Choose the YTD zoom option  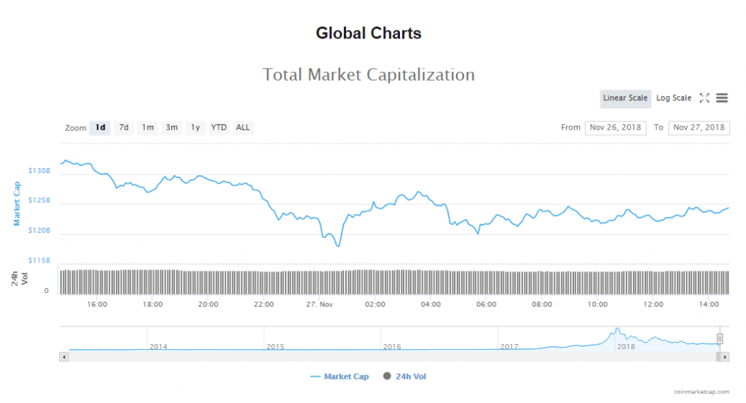click(219, 128)
